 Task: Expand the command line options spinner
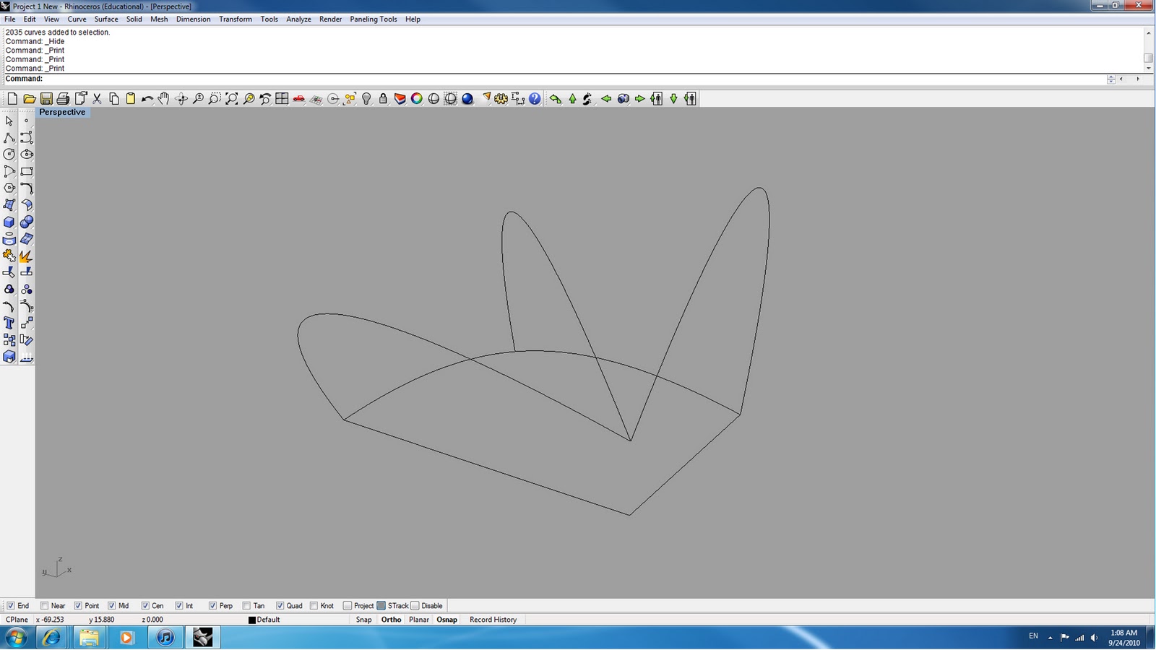(x=1111, y=79)
